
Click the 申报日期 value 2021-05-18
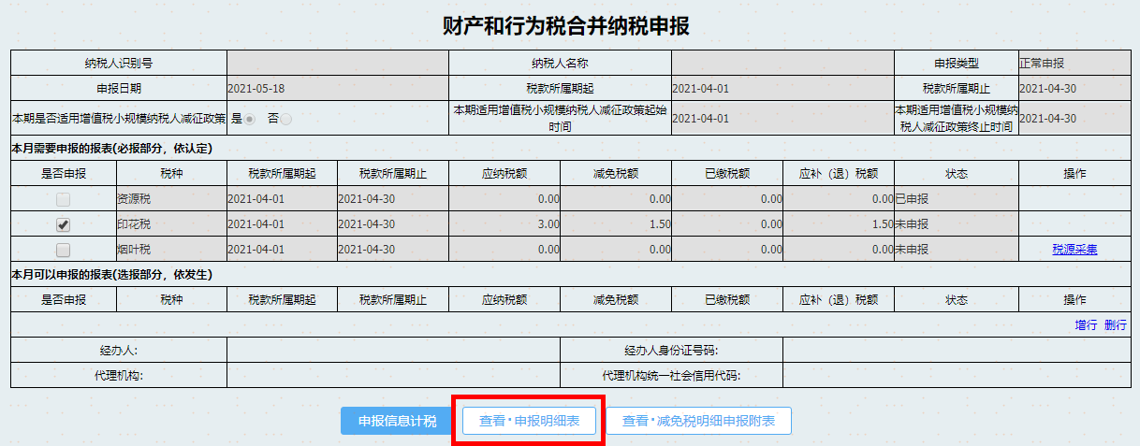[x=256, y=89]
